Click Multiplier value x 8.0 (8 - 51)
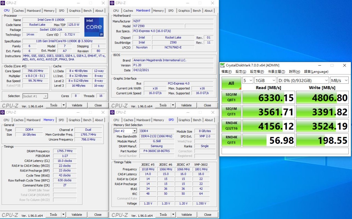Viewport: 352px width, 219px height. click(35, 76)
